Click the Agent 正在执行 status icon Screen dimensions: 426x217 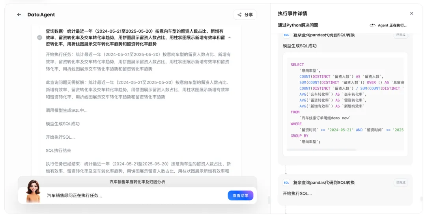tap(372, 25)
